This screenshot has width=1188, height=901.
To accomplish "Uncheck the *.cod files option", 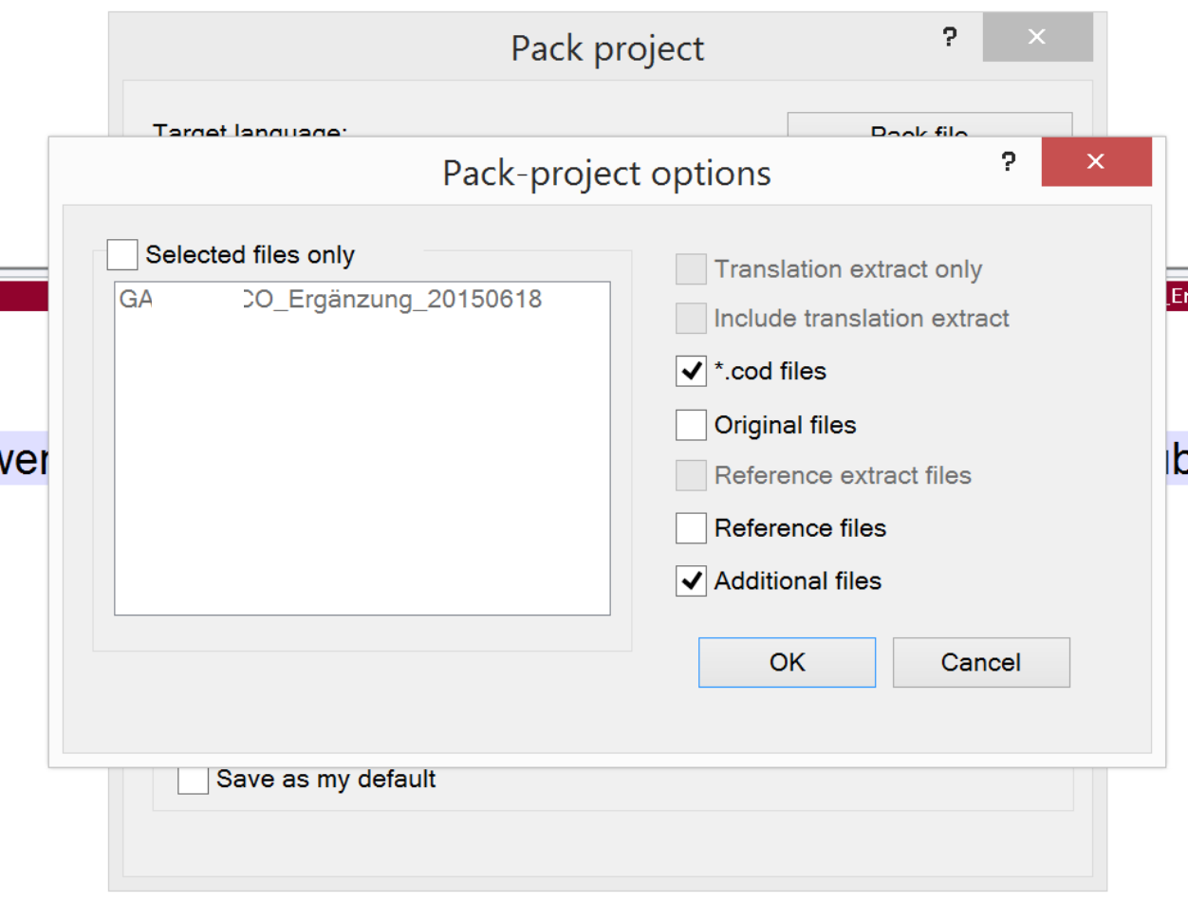I will click(x=691, y=371).
